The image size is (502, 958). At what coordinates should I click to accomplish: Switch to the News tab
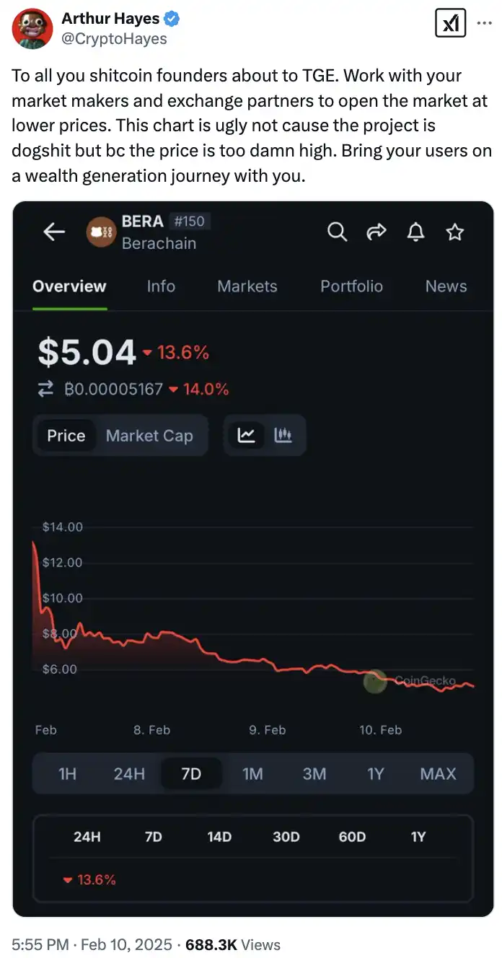point(446,286)
